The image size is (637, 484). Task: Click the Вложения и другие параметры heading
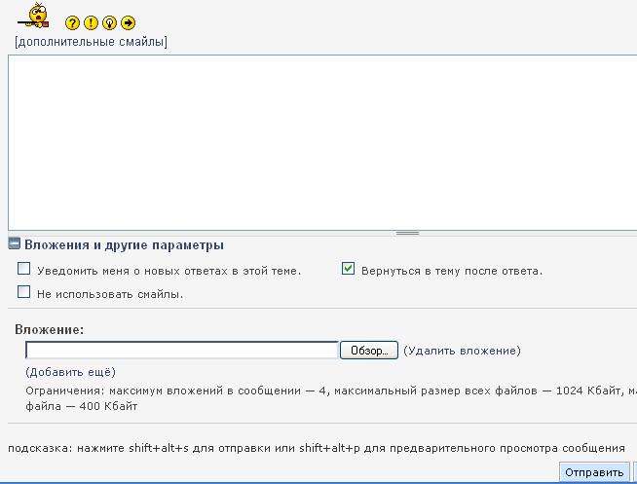point(124,245)
